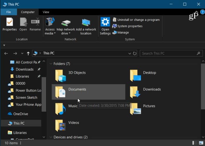Open Power Button Lo folder in sidebar
This screenshot has height=146, width=205.
click(x=24, y=90)
